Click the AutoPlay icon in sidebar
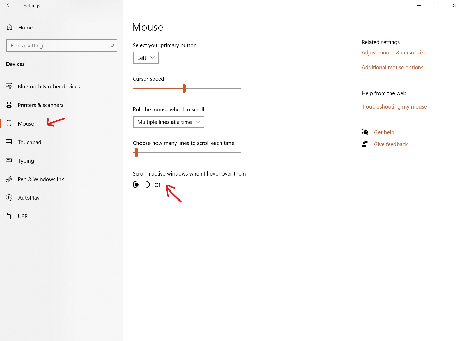 pos(9,198)
